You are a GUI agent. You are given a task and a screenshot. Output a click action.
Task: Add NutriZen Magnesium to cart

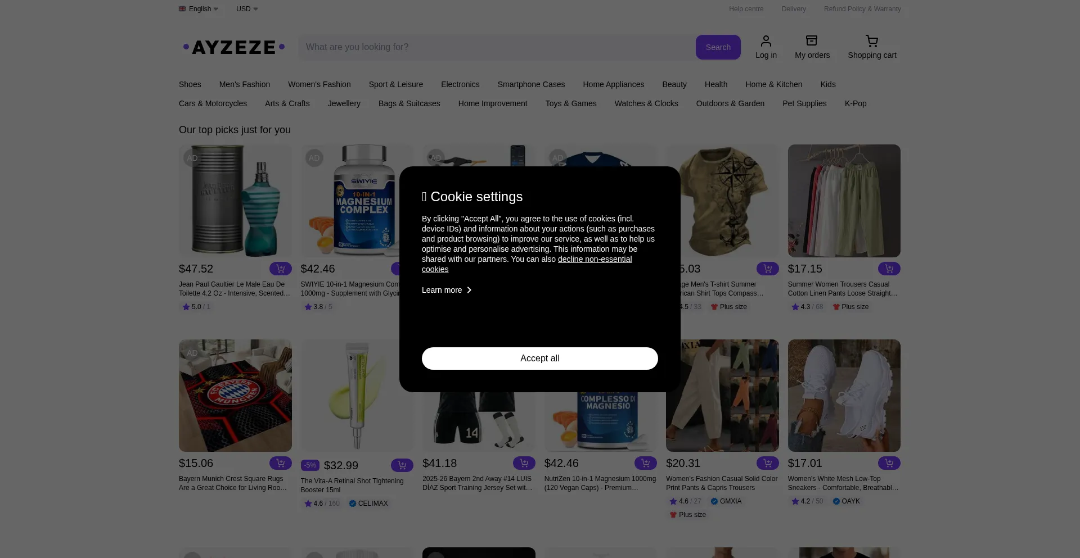(x=646, y=463)
